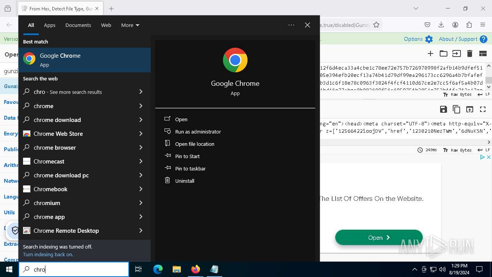Open File Explorer from the taskbar
492x277 pixels.
(177, 269)
